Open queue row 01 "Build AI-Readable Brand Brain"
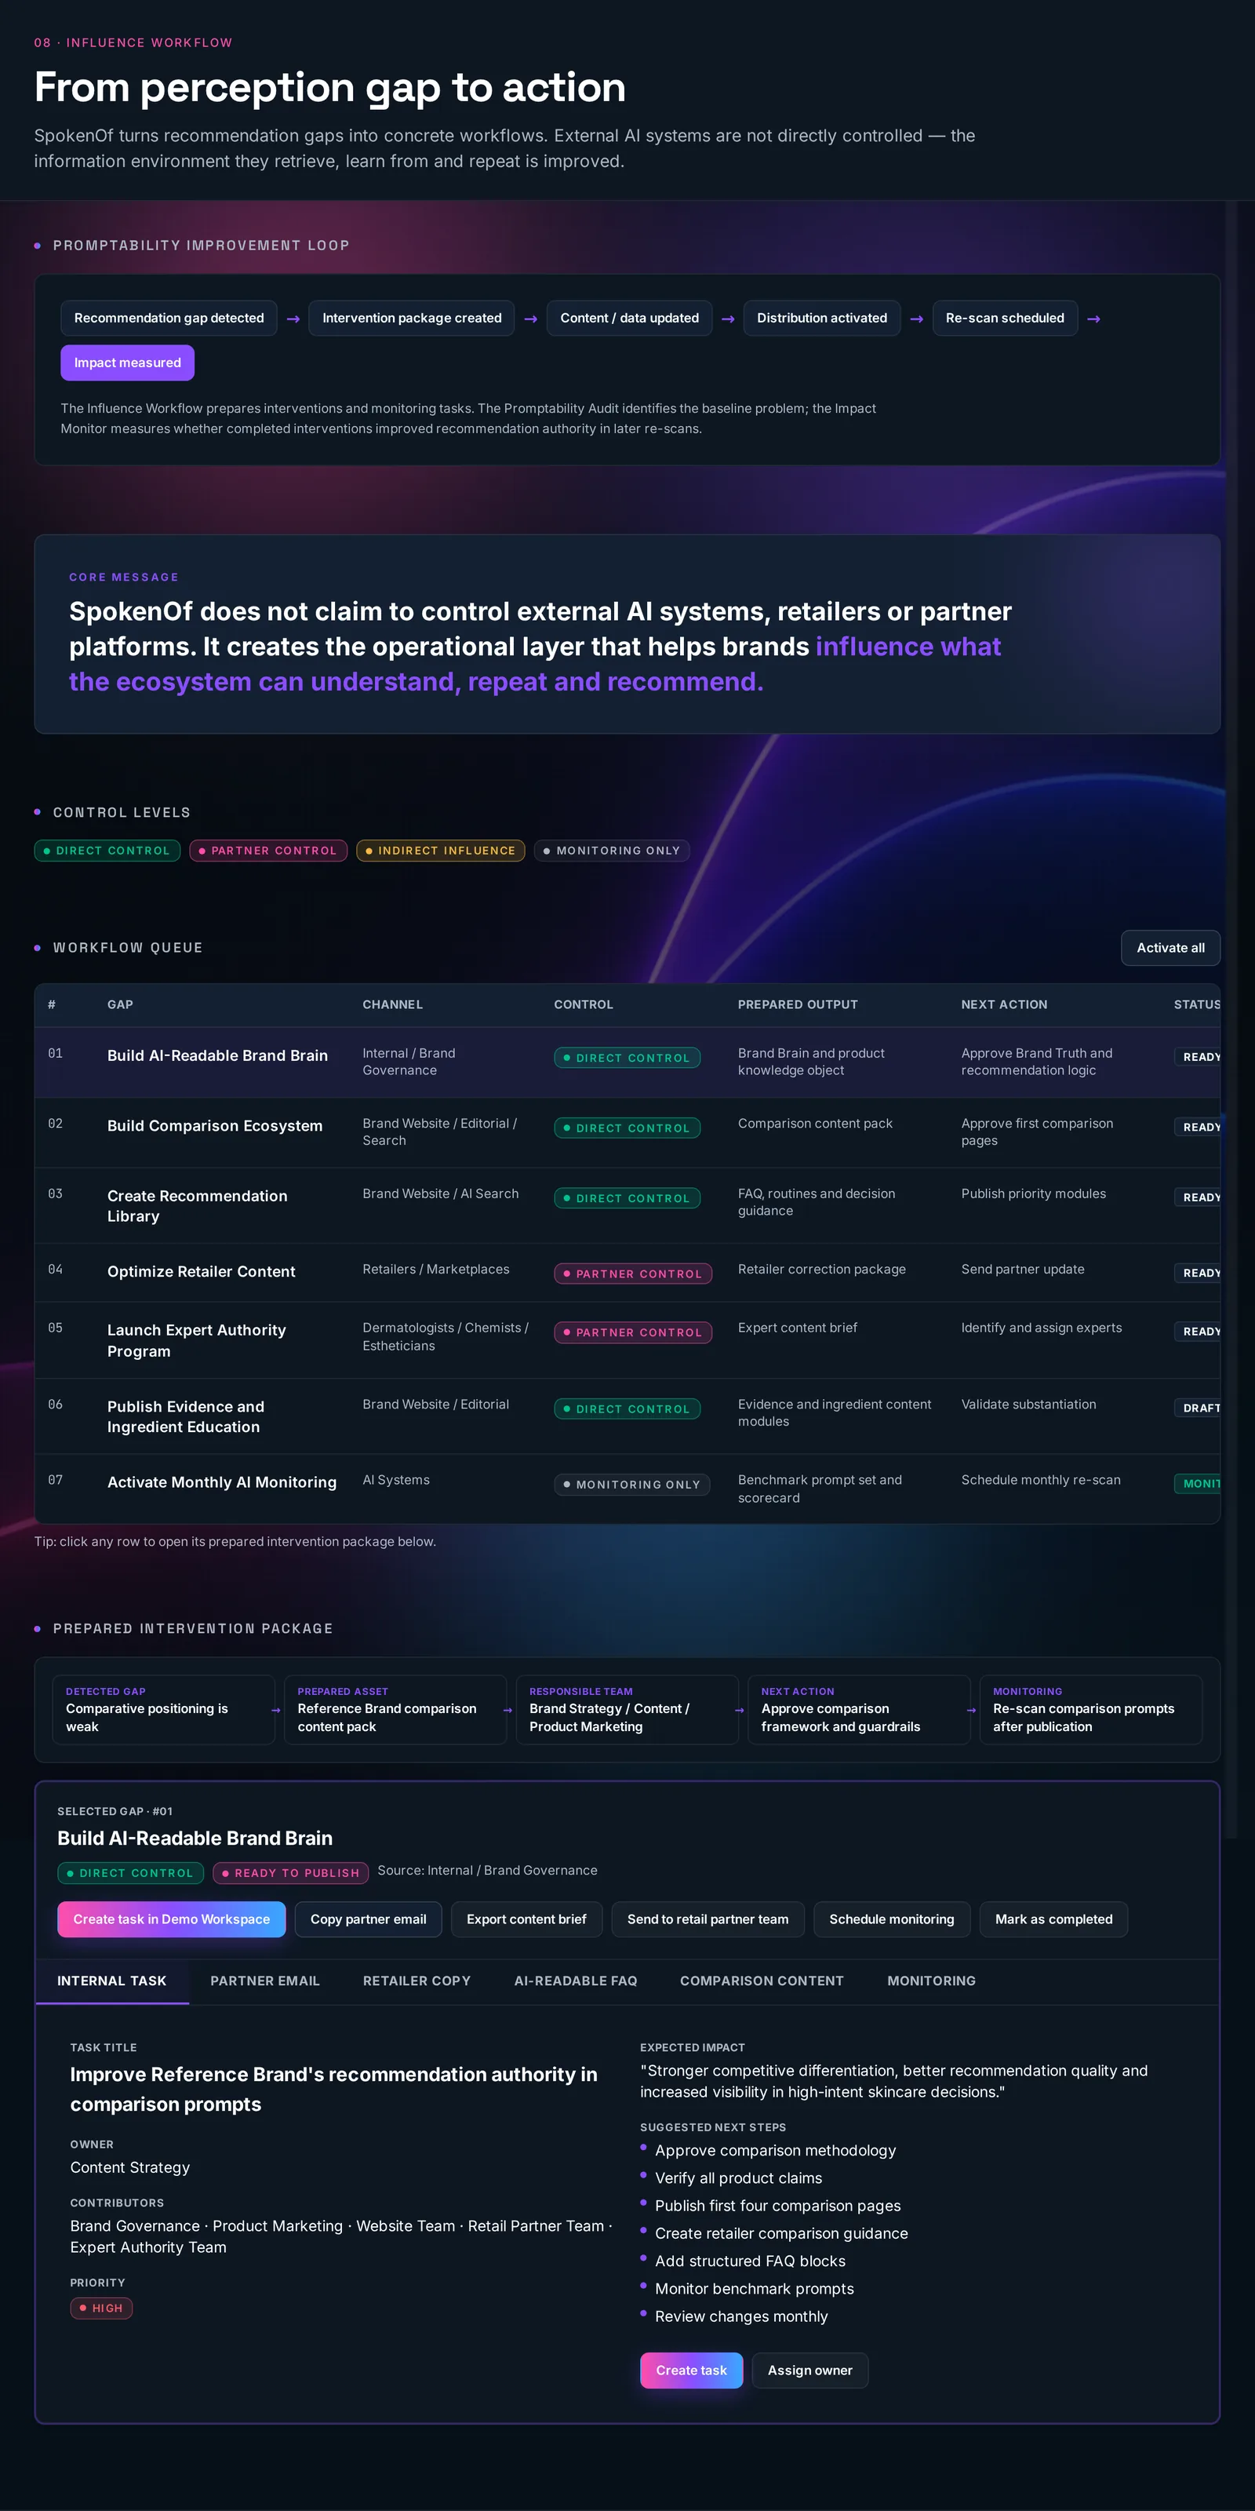 pos(627,1062)
